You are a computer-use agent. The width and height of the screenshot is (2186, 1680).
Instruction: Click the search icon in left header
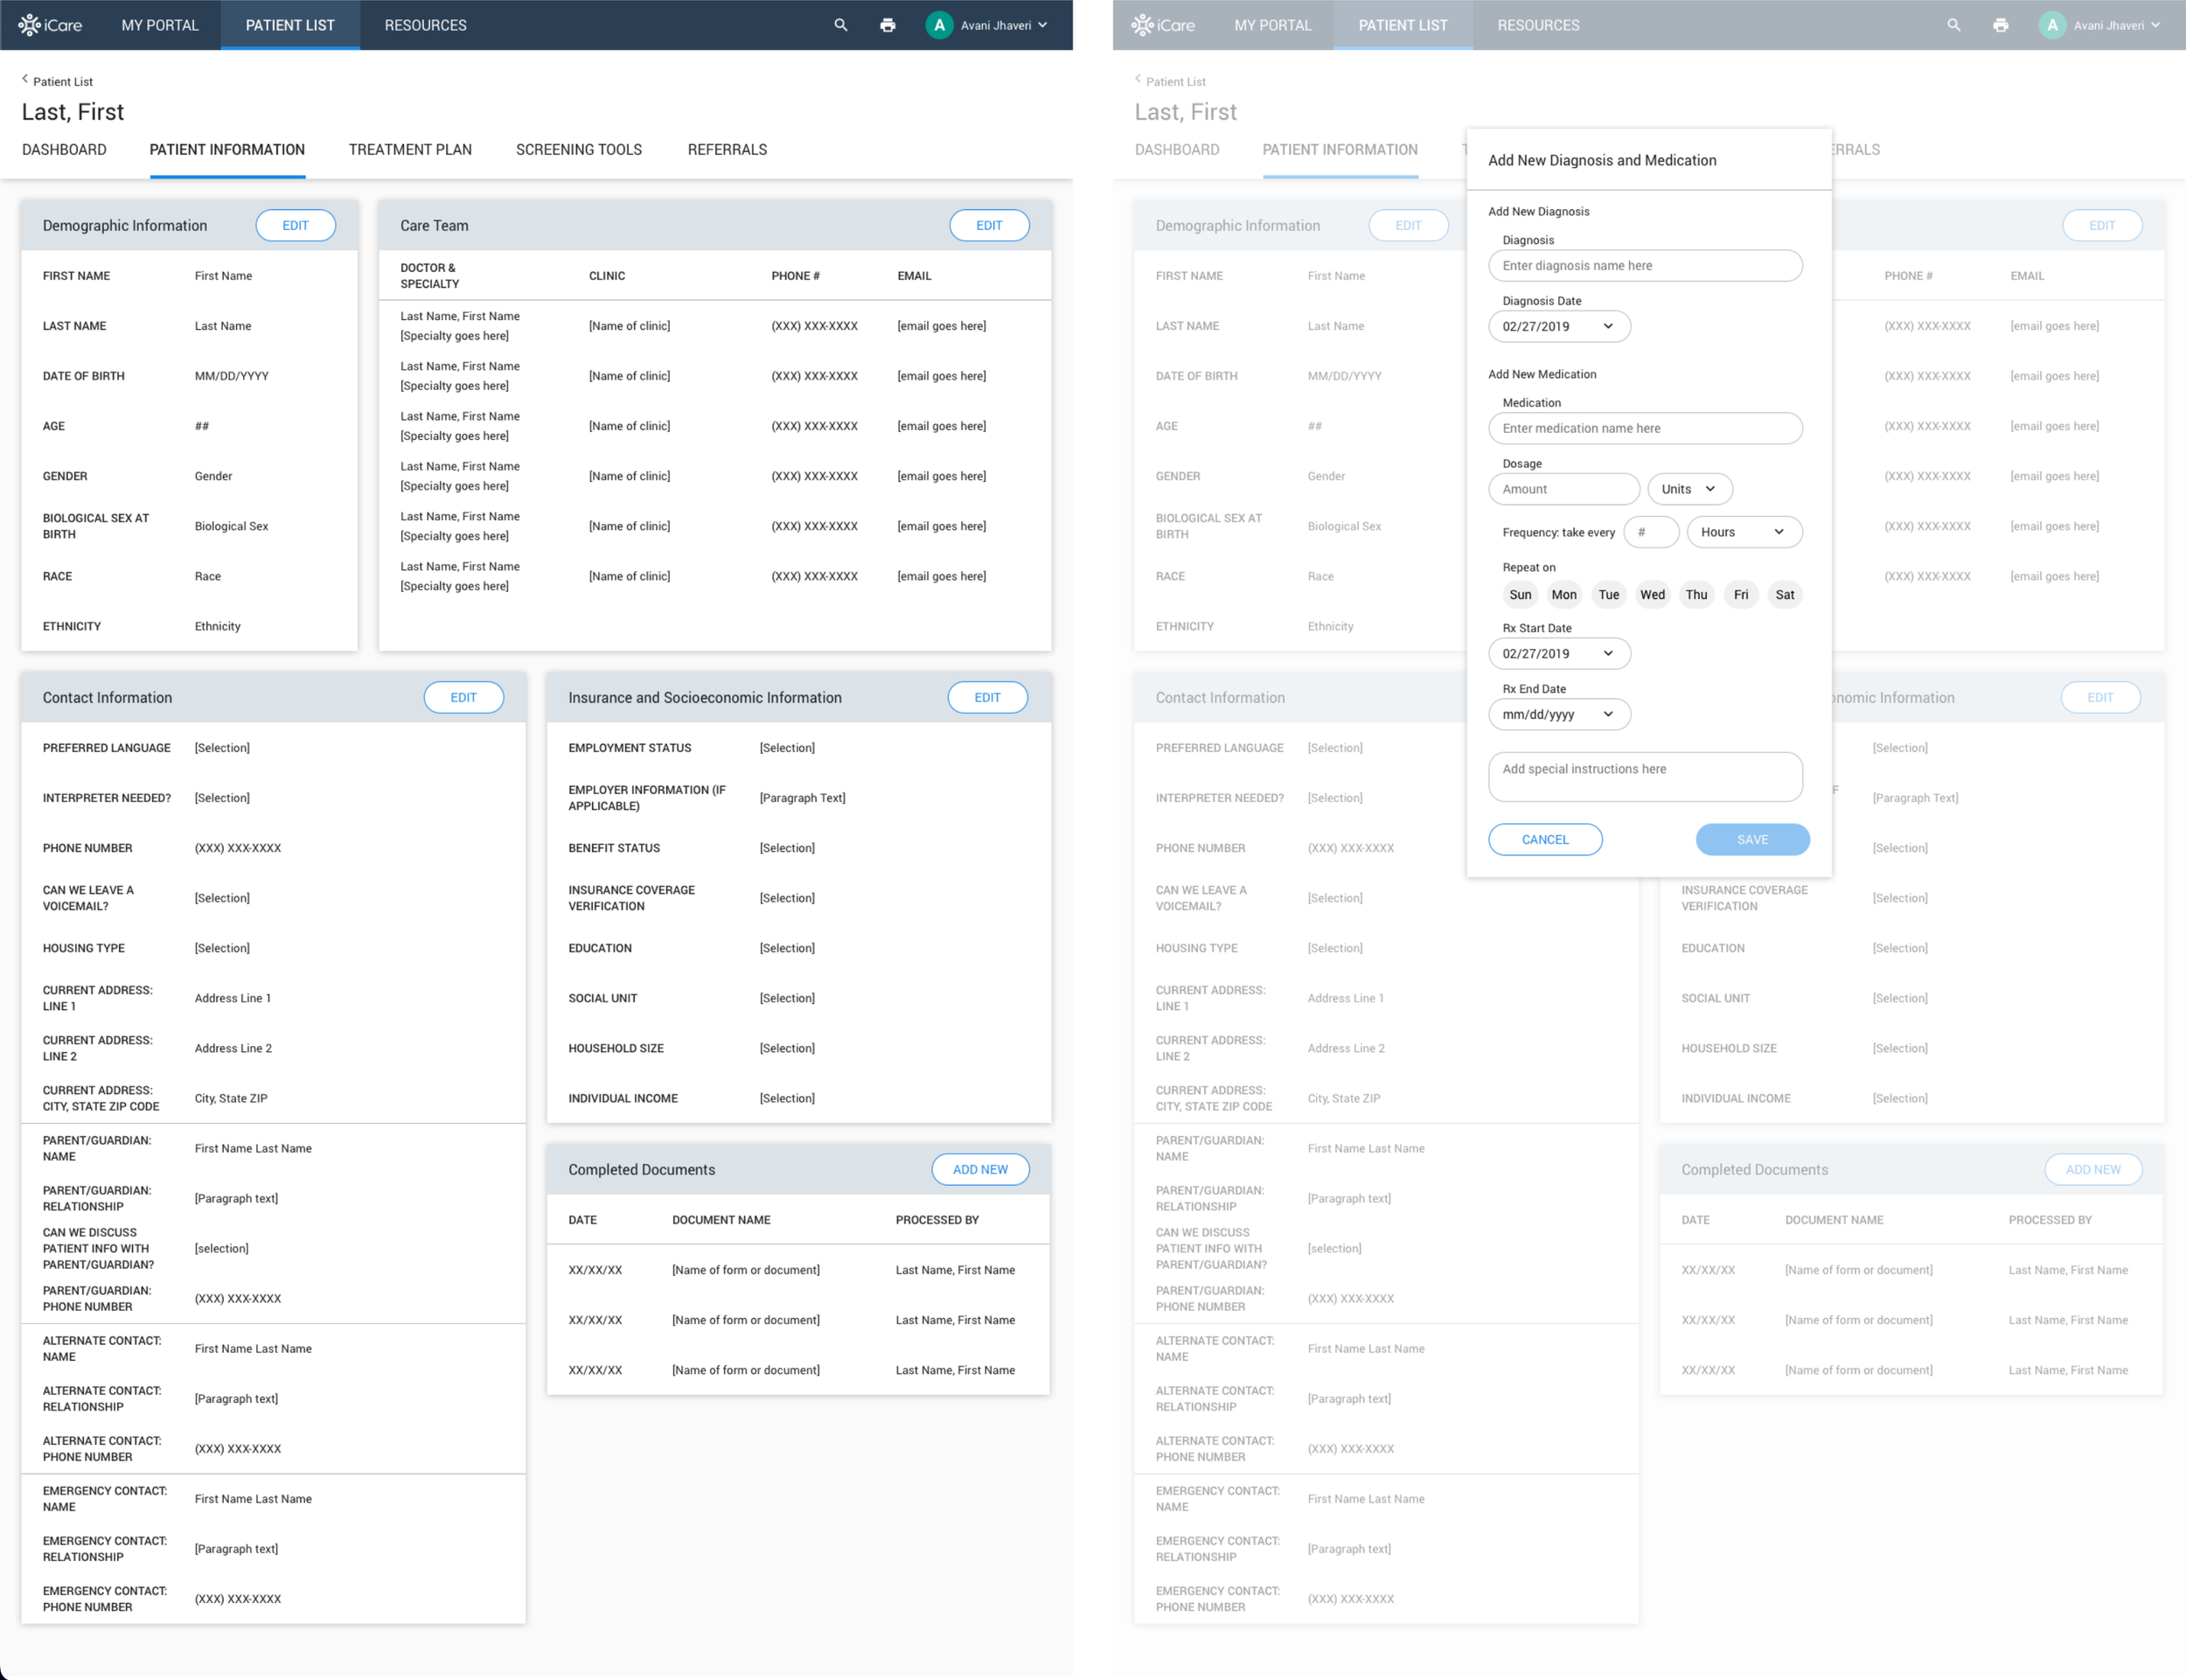(840, 25)
